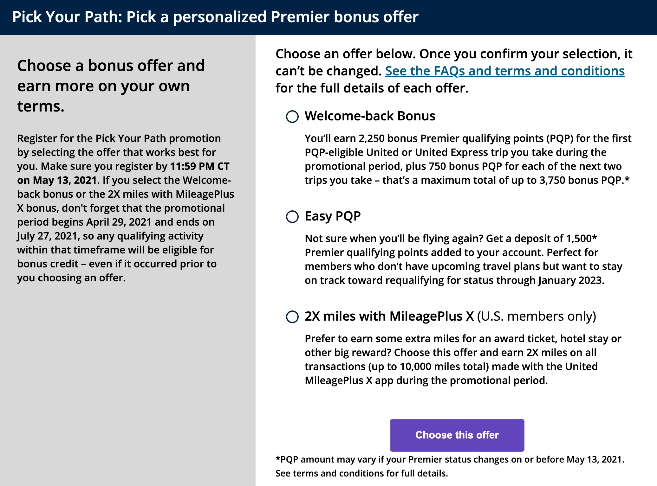657x486 pixels.
Task: Click the 'Choose an offer below' instruction text
Action: tap(453, 54)
